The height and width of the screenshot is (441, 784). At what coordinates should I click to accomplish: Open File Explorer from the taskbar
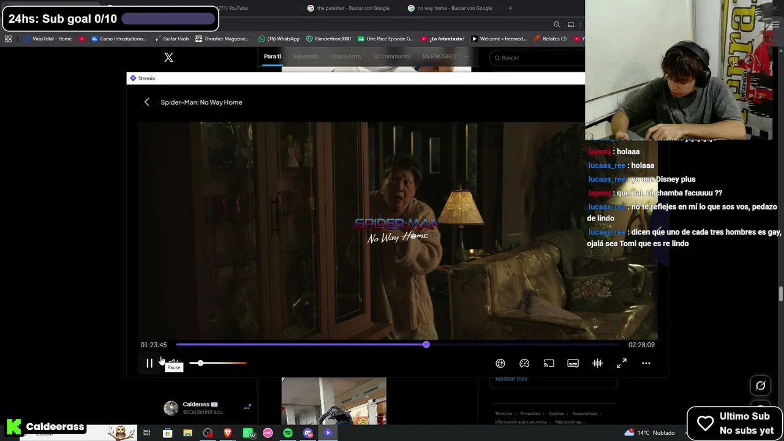(x=187, y=433)
